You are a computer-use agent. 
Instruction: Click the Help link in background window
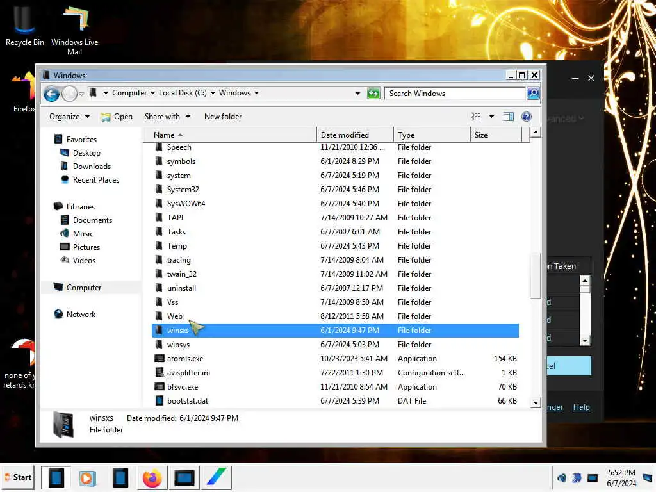(x=581, y=407)
